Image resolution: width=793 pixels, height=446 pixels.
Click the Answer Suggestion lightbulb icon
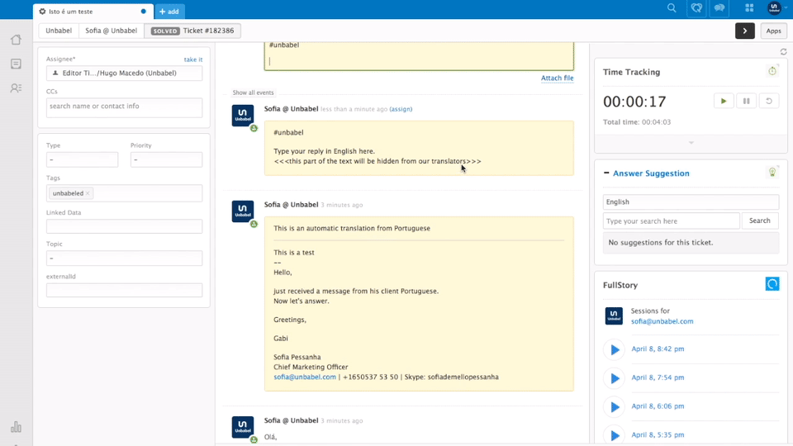(x=772, y=173)
